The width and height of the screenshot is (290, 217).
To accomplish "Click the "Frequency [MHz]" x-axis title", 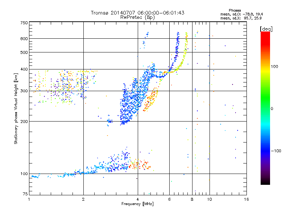I will (137, 204).
